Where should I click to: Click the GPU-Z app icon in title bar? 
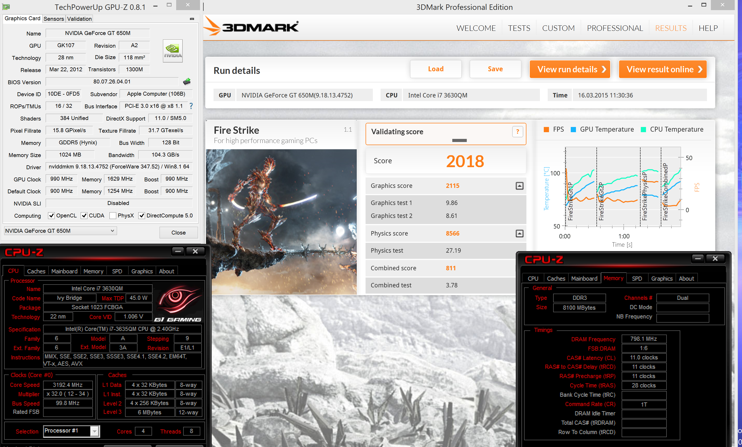[6, 7]
